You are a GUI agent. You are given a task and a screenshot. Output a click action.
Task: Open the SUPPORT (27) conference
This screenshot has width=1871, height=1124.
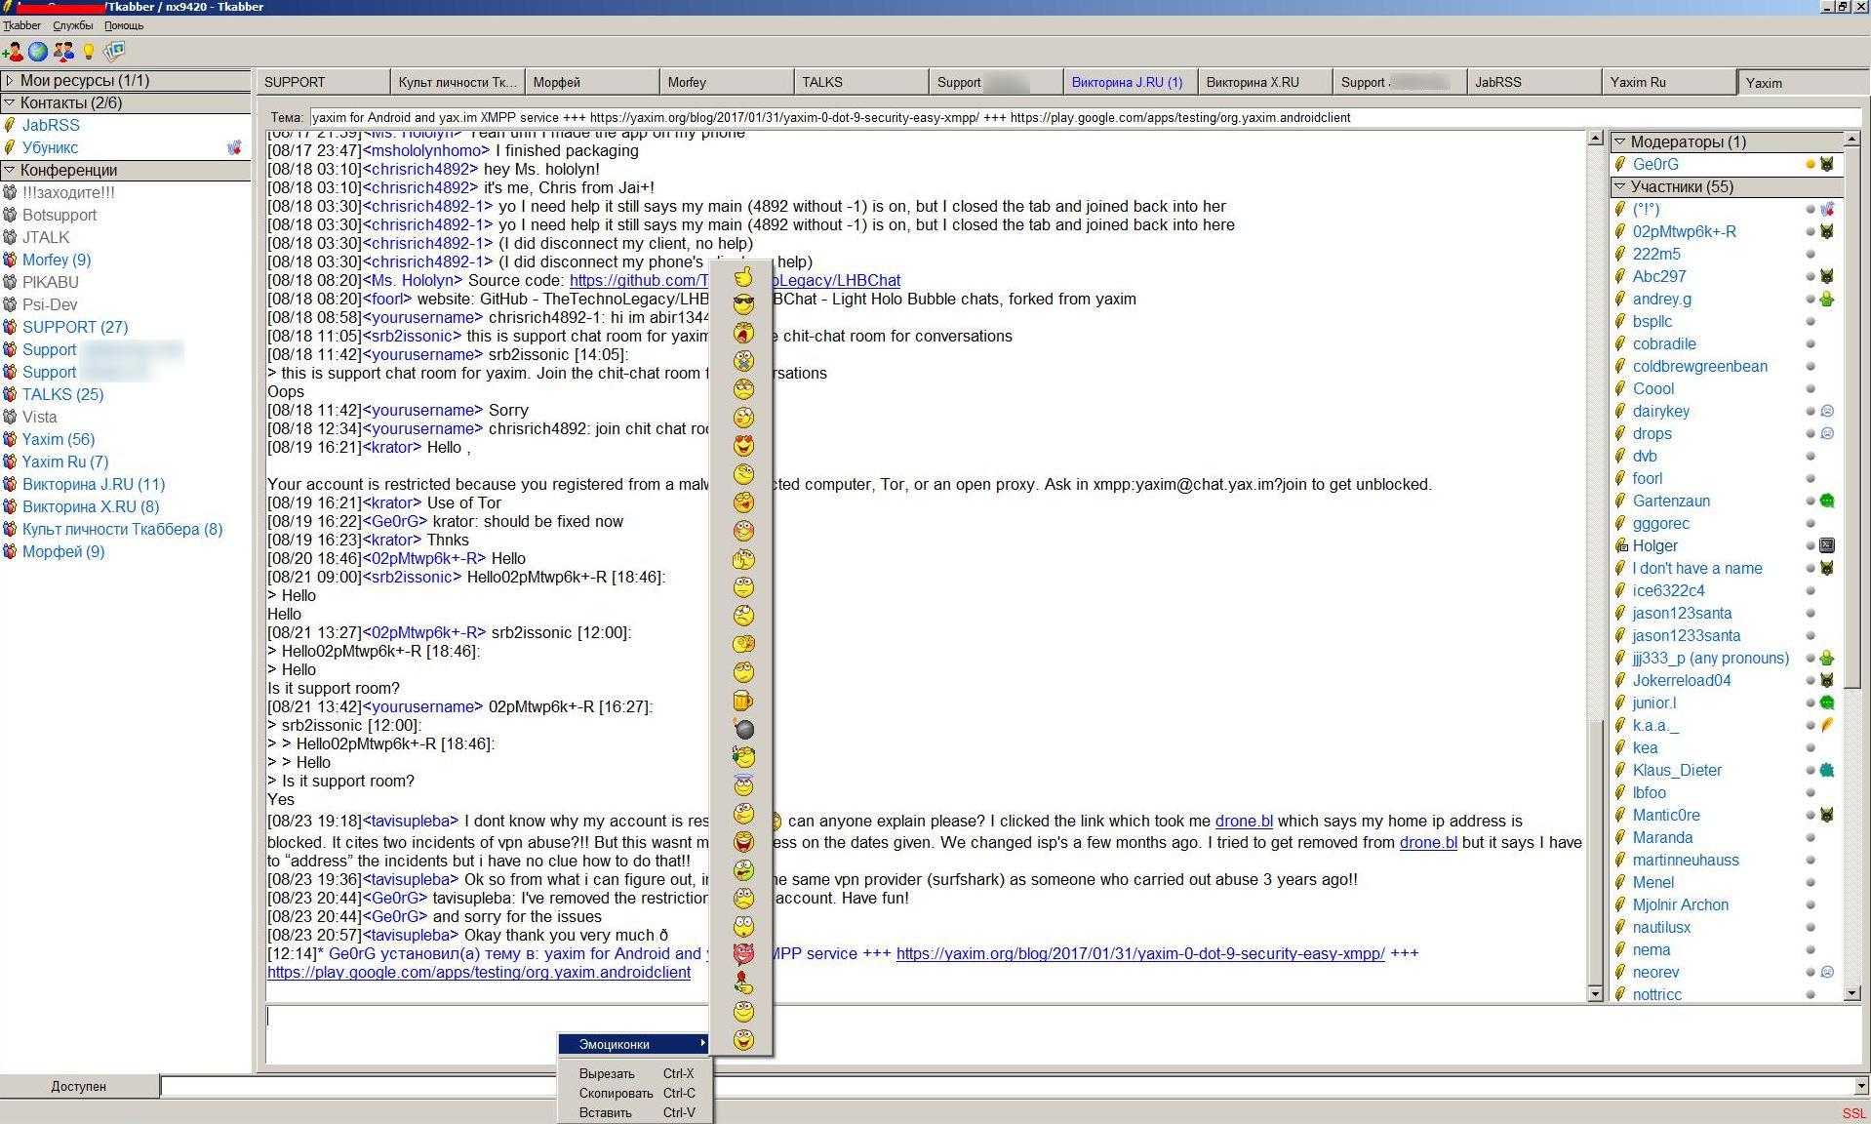click(x=75, y=327)
